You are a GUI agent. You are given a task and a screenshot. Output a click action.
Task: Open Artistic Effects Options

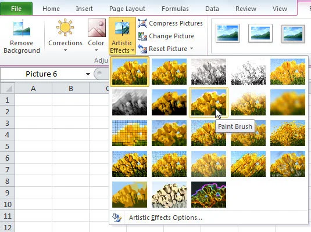(166, 217)
